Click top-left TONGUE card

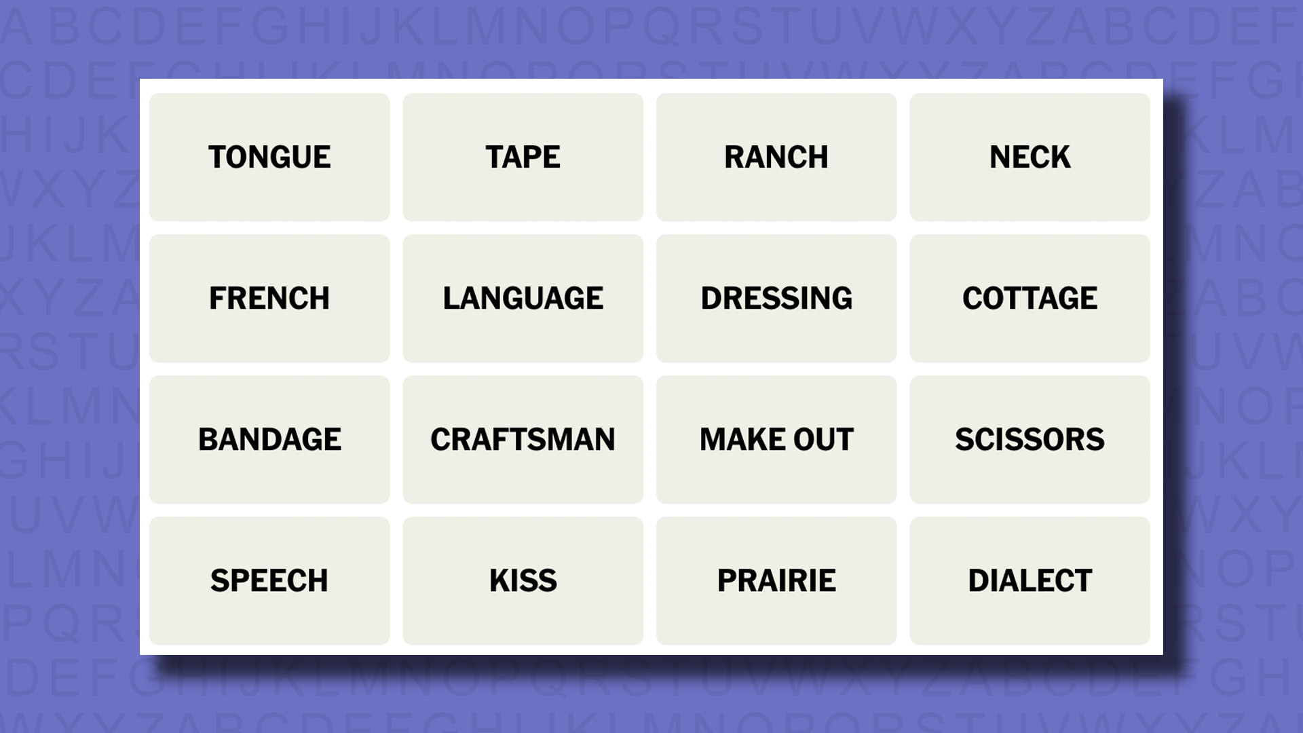pos(269,157)
